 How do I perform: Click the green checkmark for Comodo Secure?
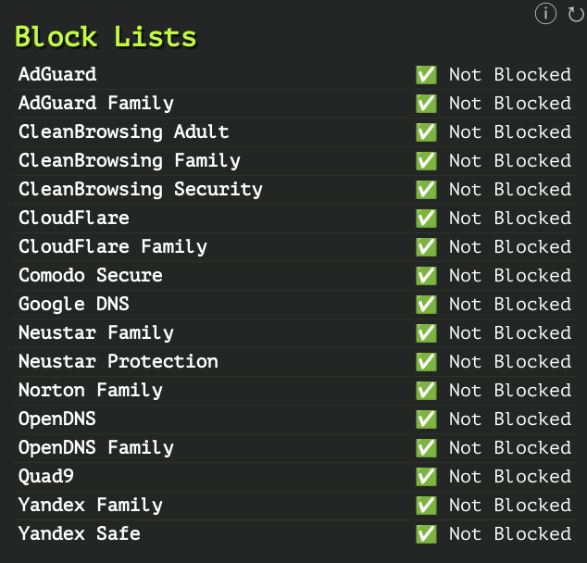[x=426, y=276]
